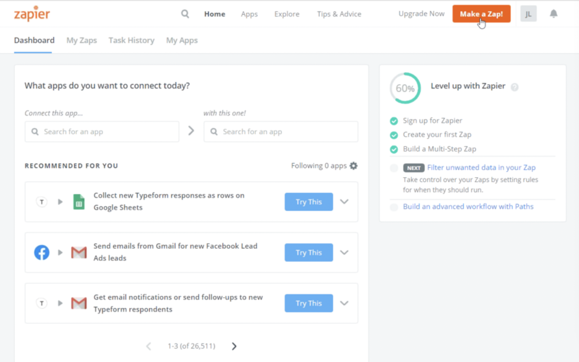Click the 60% progress circle
The image size is (579, 362).
405,88
